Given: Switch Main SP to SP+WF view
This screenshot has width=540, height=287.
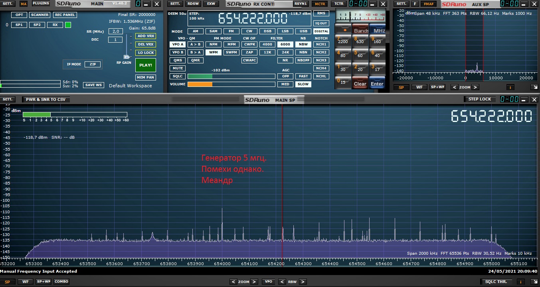Looking at the screenshot, I should (44, 282).
